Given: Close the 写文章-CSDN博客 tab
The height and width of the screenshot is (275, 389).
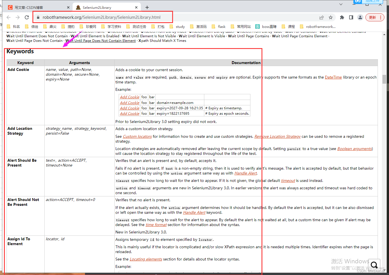Looking at the screenshot, I should [x=68, y=7].
